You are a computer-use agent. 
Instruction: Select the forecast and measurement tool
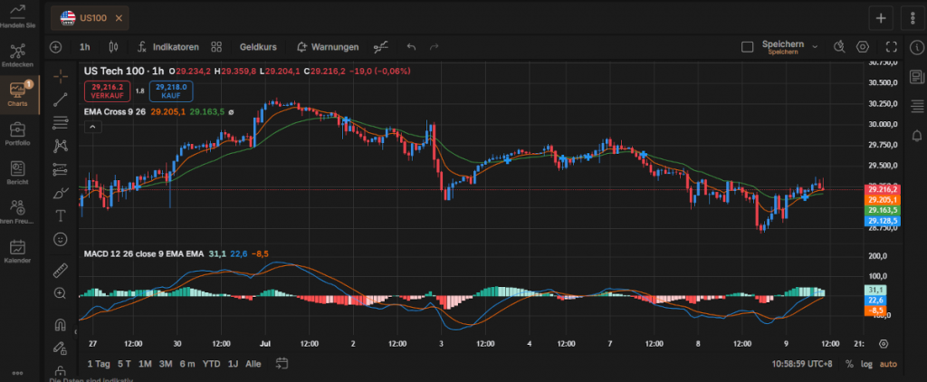61,169
